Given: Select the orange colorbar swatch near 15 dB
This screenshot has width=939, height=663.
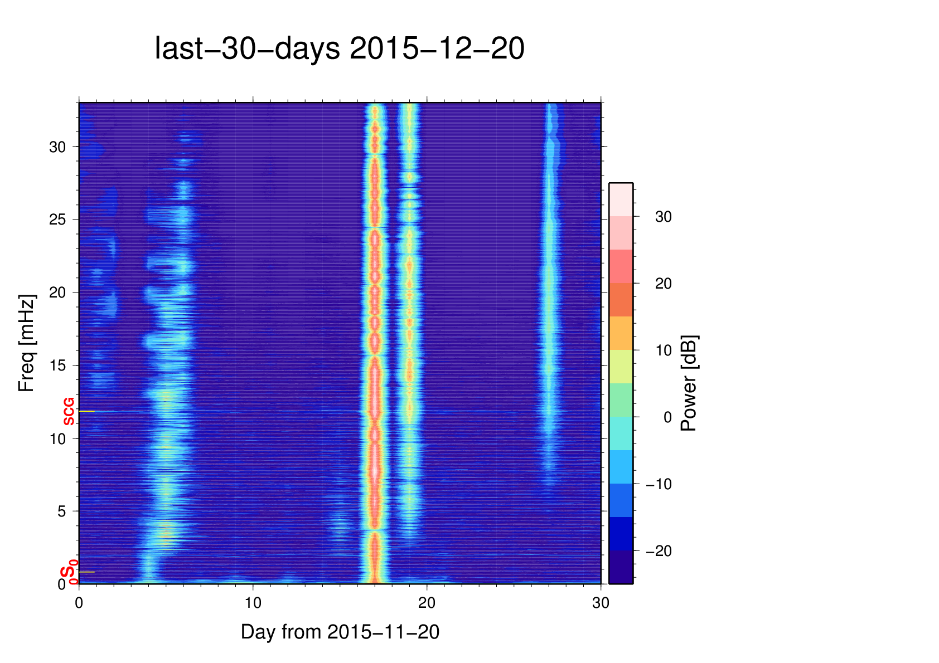Looking at the screenshot, I should [x=621, y=333].
